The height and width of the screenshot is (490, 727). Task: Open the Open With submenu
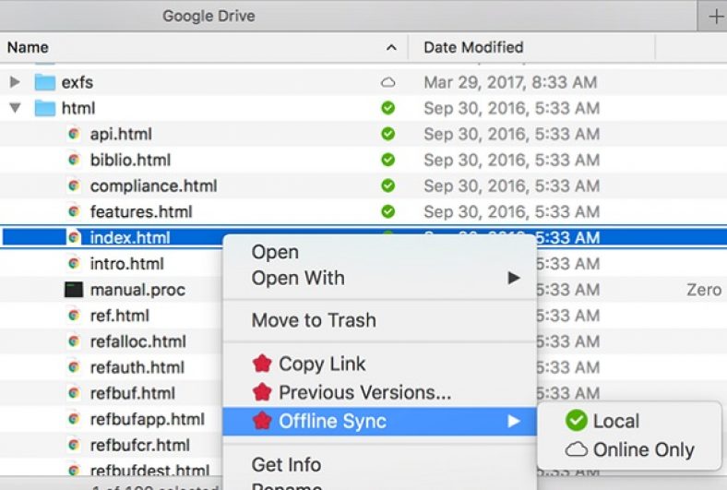click(298, 278)
